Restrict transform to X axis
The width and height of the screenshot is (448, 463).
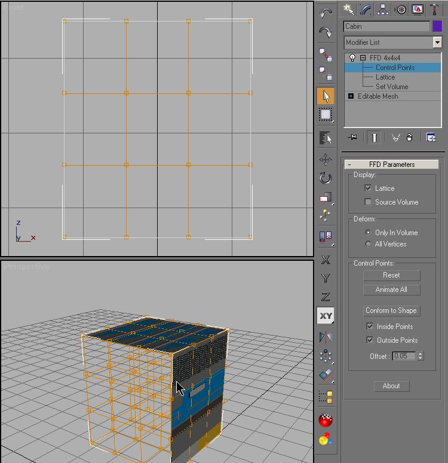[326, 260]
